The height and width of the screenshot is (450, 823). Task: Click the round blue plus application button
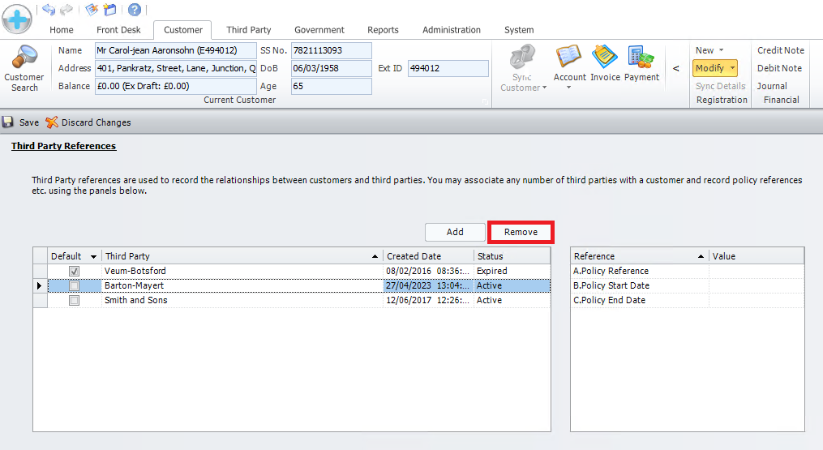point(17,19)
